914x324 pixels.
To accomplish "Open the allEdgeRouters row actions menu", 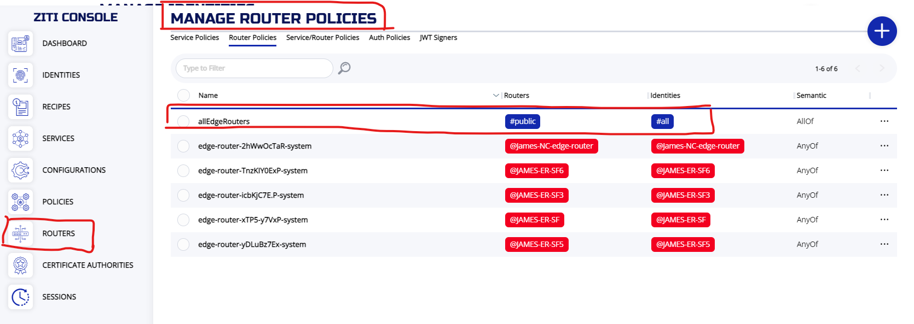I will (x=884, y=121).
